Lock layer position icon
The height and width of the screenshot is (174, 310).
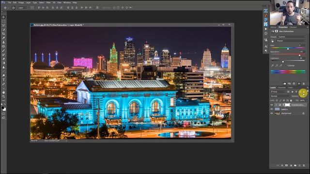click(x=284, y=101)
